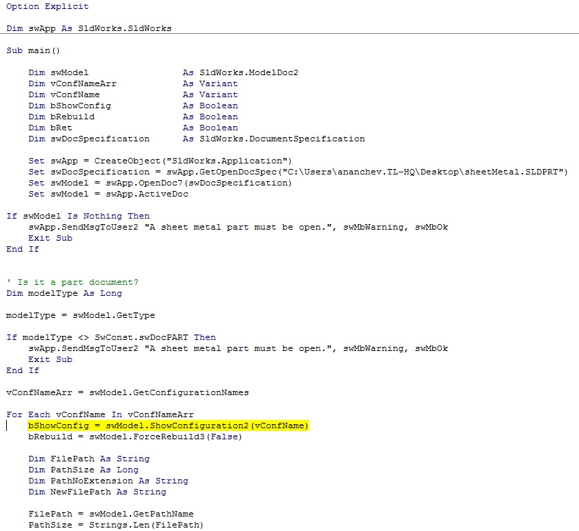Click the 'ForceRebuild3(False)' line
This screenshot has height=531, width=579.
pos(135,437)
